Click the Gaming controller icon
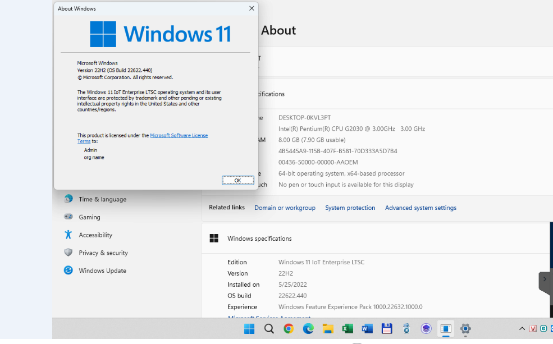This screenshot has width=553, height=344. pos(68,217)
